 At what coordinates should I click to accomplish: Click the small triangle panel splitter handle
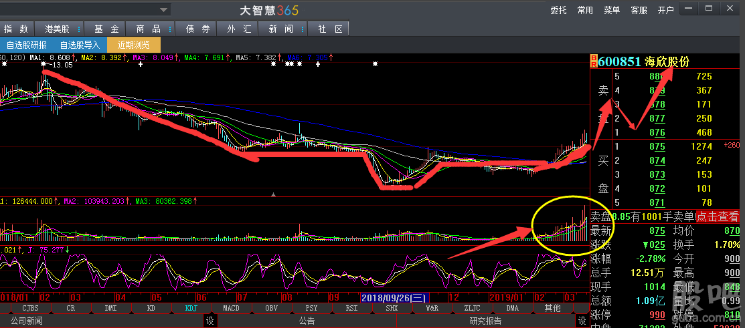click(273, 194)
